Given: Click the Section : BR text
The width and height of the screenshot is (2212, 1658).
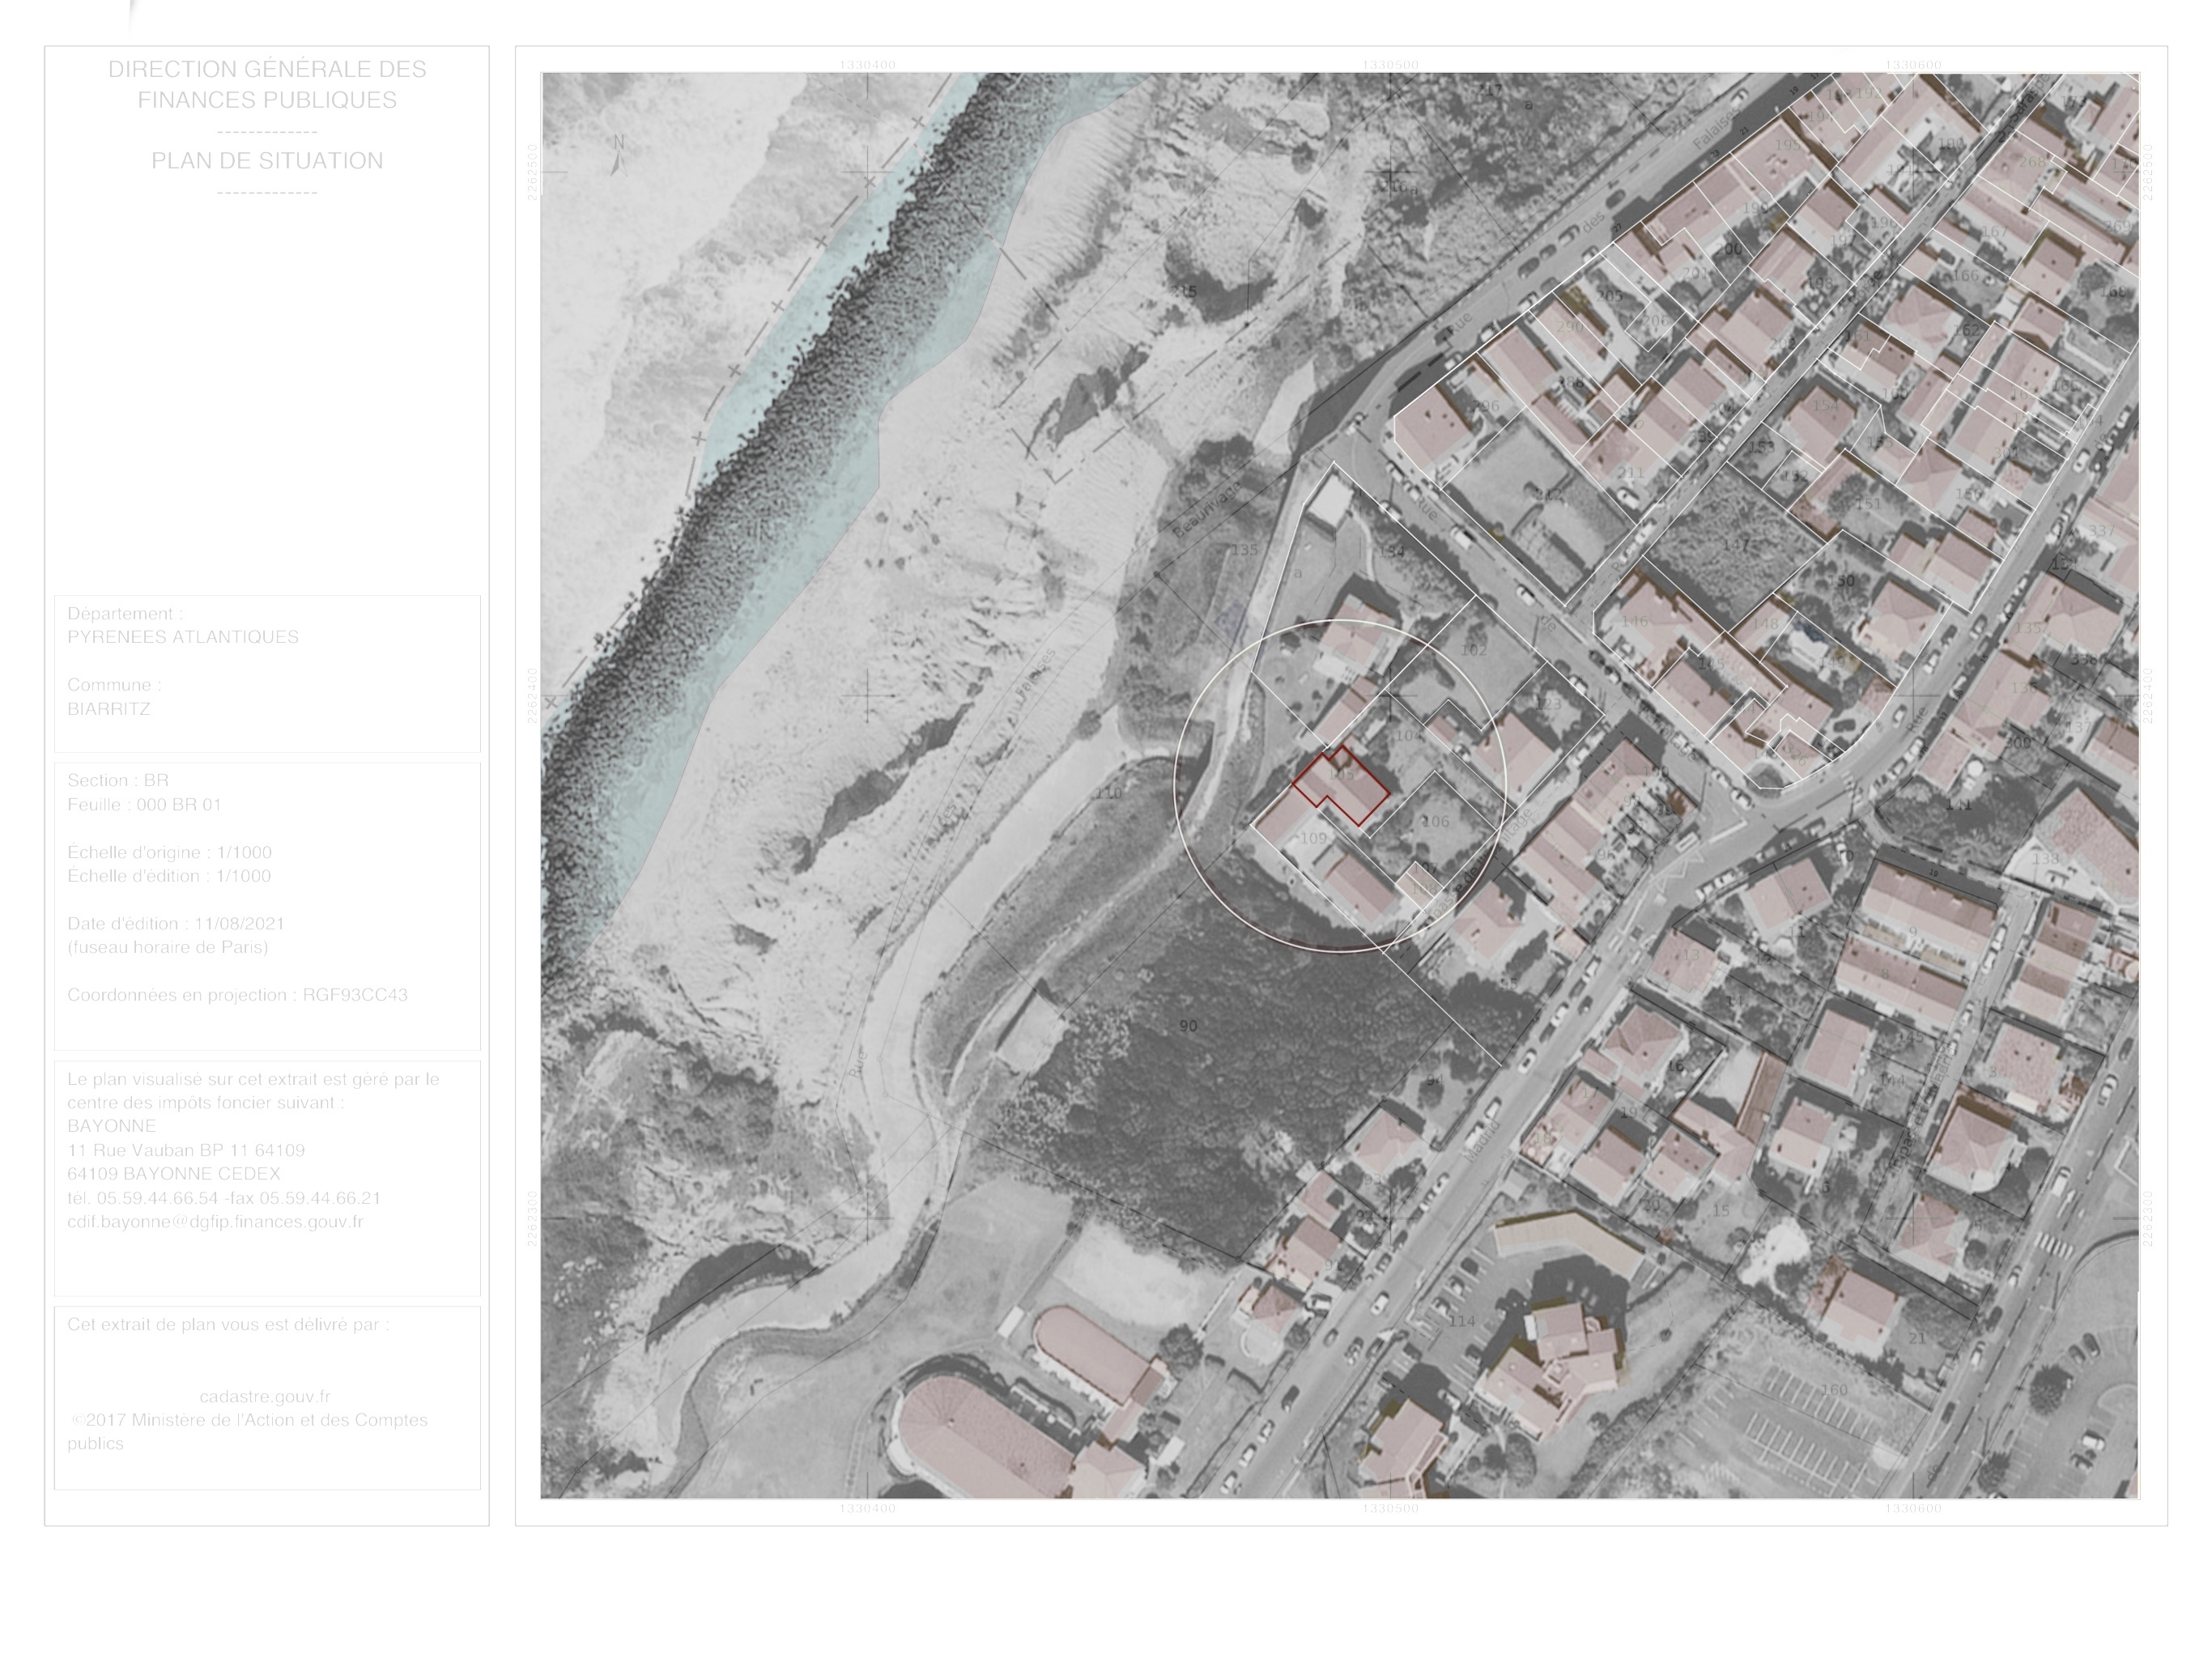Looking at the screenshot, I should click(x=118, y=780).
